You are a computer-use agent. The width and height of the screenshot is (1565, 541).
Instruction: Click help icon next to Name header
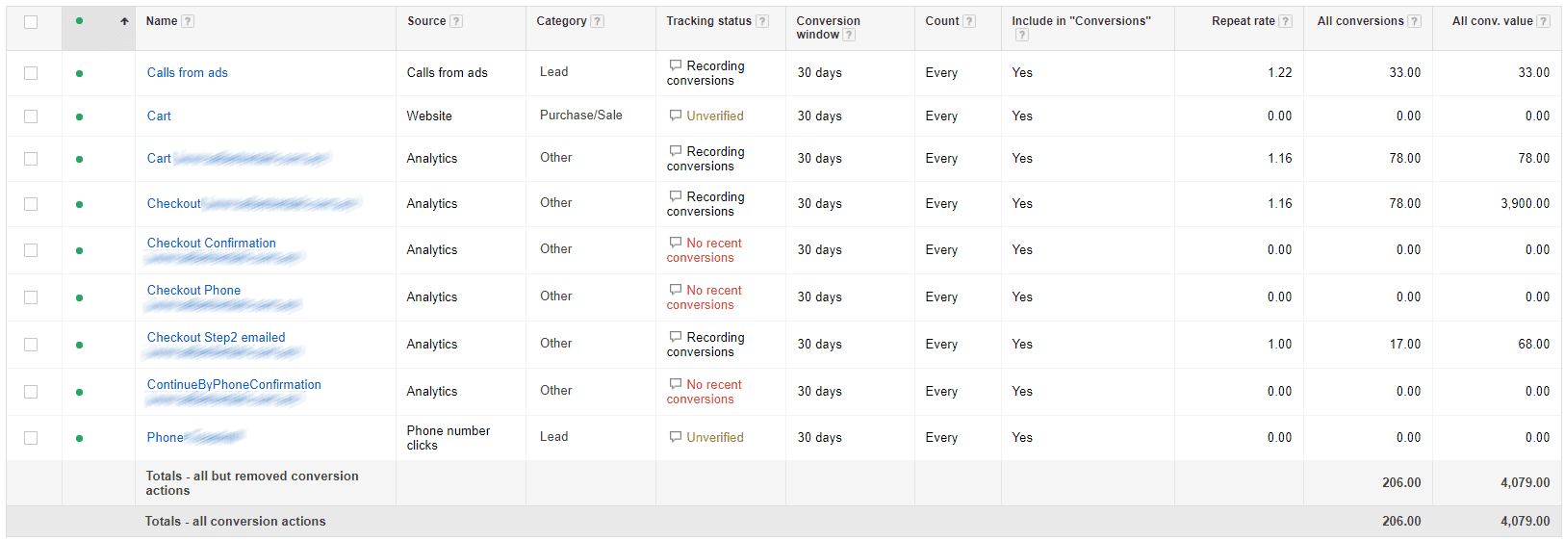coord(188,21)
